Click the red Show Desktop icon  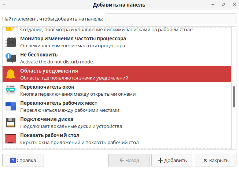11,139
